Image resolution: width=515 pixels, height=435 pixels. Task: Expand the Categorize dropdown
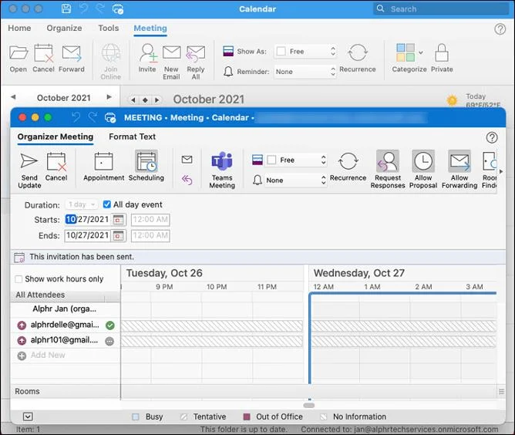tap(421, 52)
